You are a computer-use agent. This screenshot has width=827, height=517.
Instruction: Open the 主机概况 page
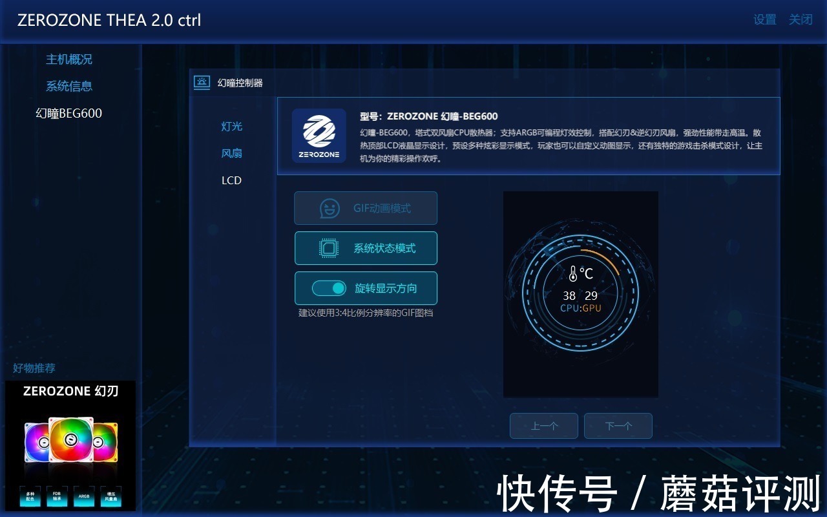[69, 59]
